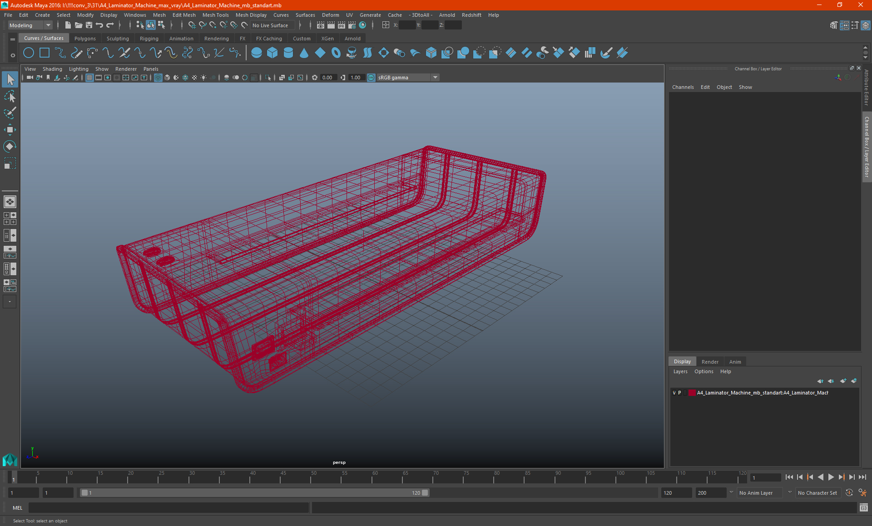Toggle the viewport grid display
The width and height of the screenshot is (872, 526).
(x=89, y=78)
